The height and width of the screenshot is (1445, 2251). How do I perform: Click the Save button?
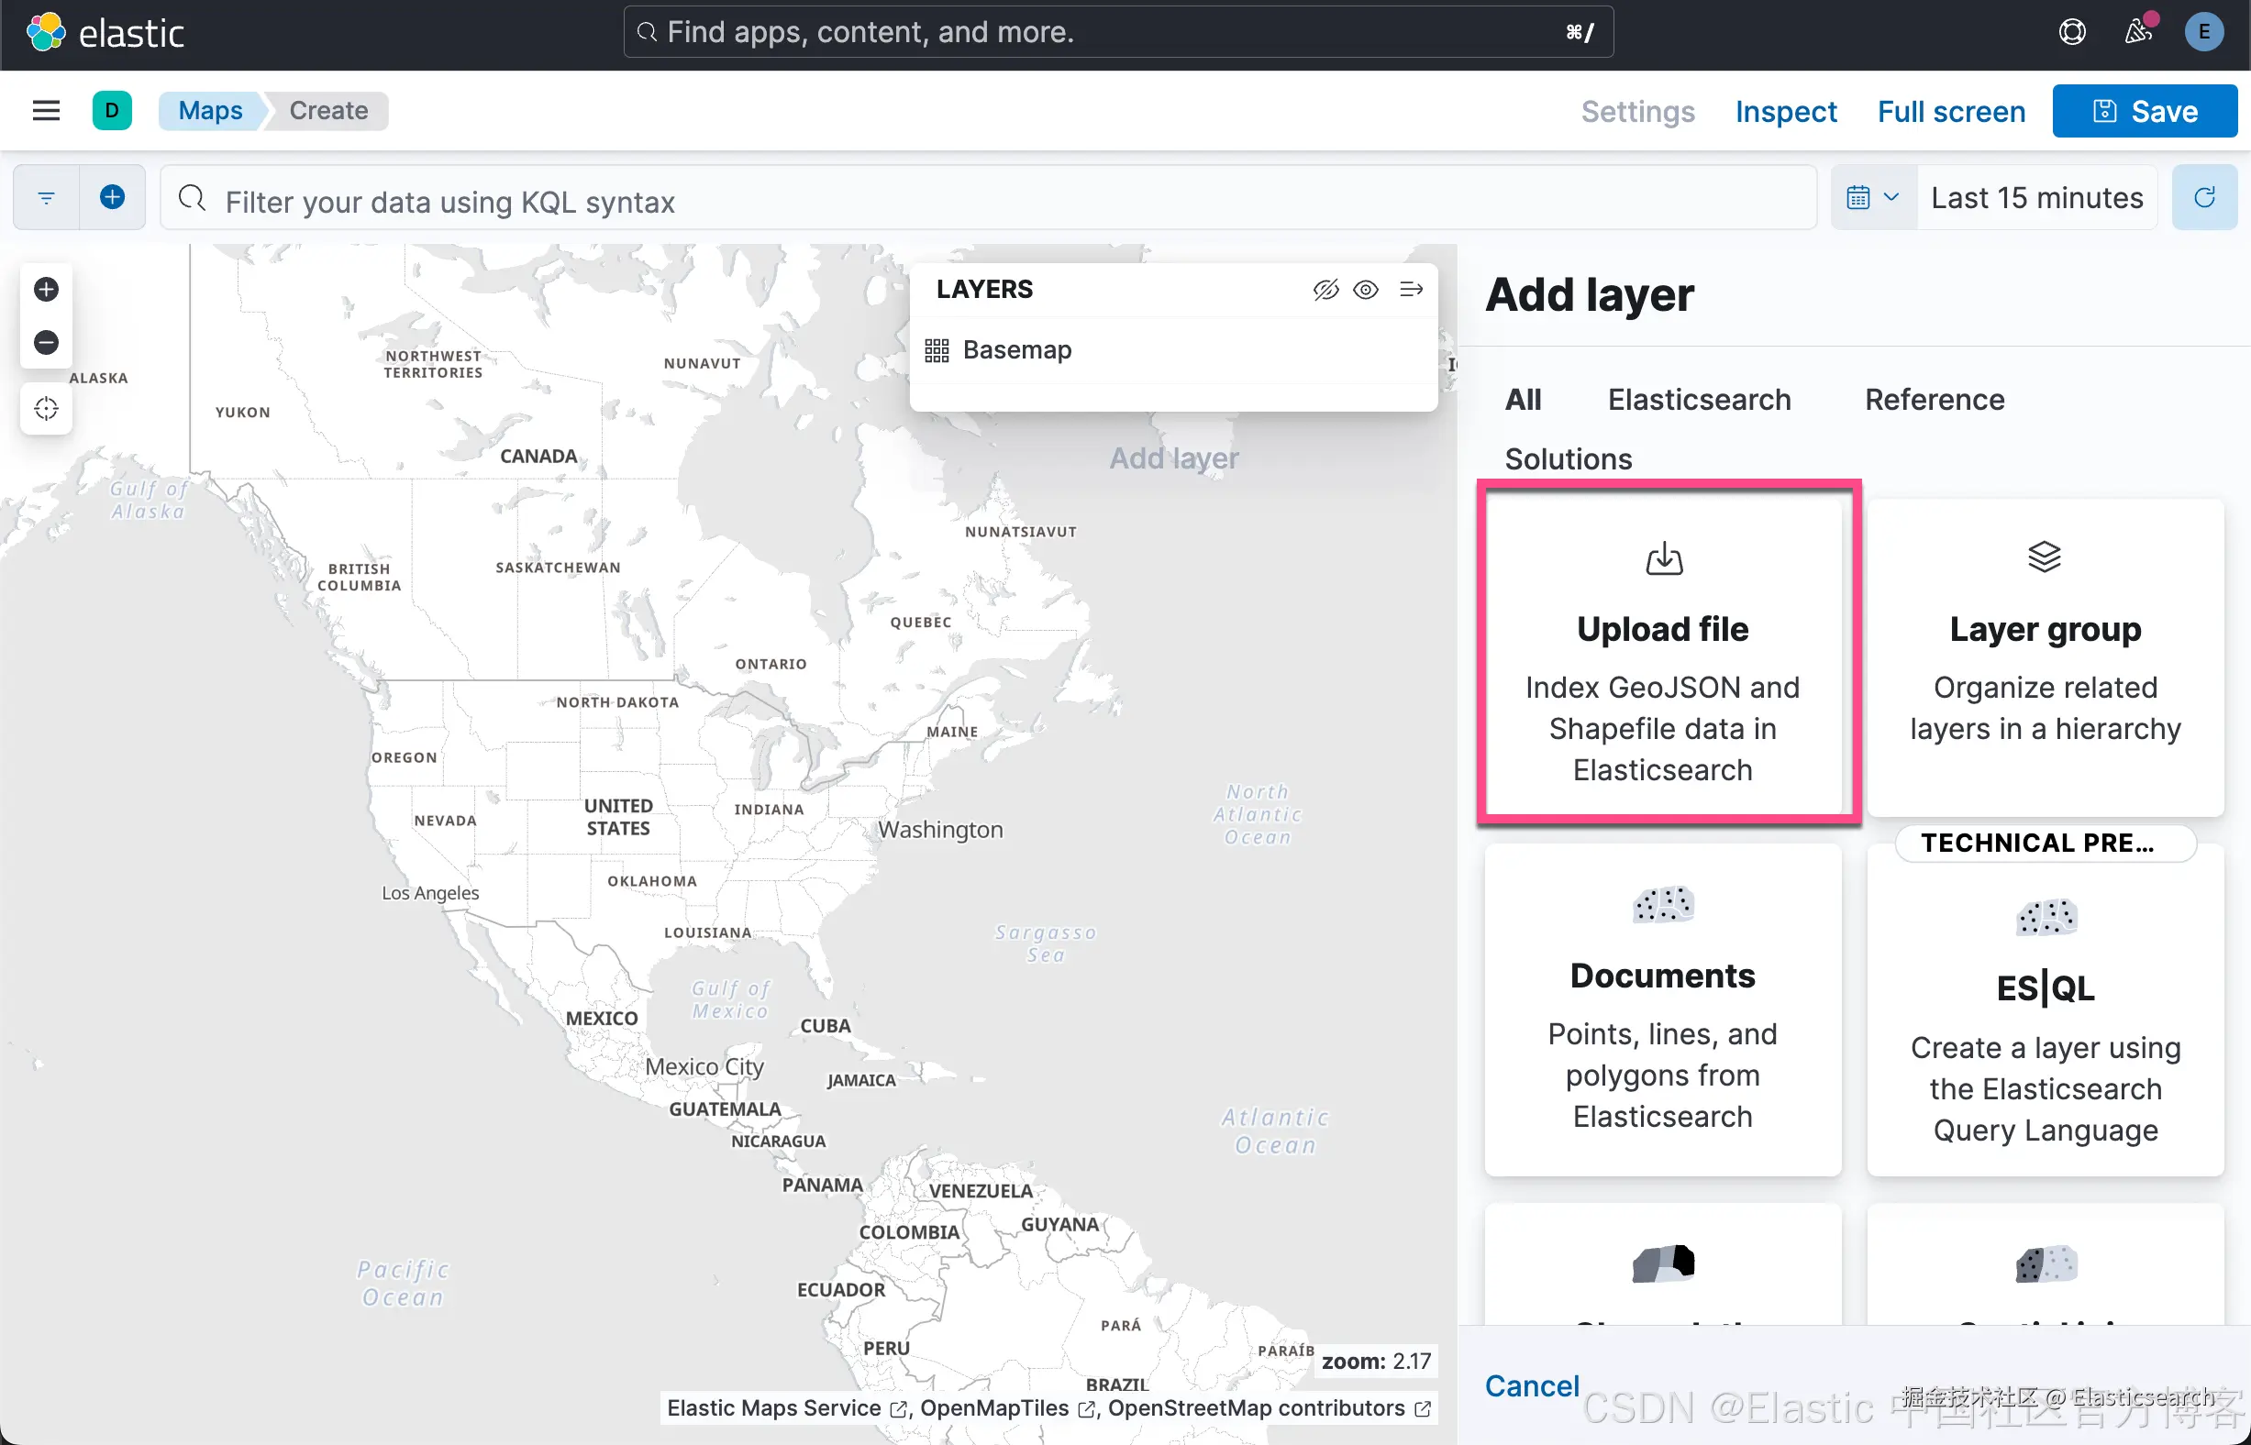[x=2144, y=111]
